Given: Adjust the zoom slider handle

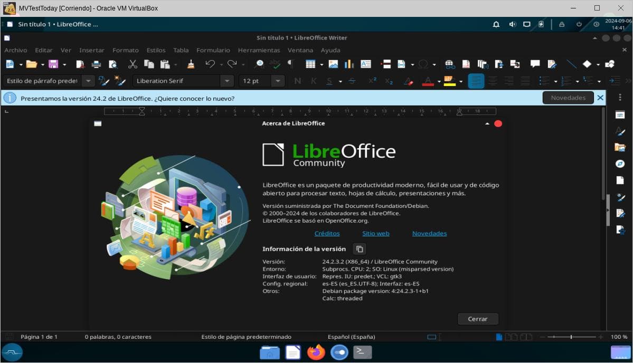Looking at the screenshot, I should pyautogui.click(x=571, y=337).
